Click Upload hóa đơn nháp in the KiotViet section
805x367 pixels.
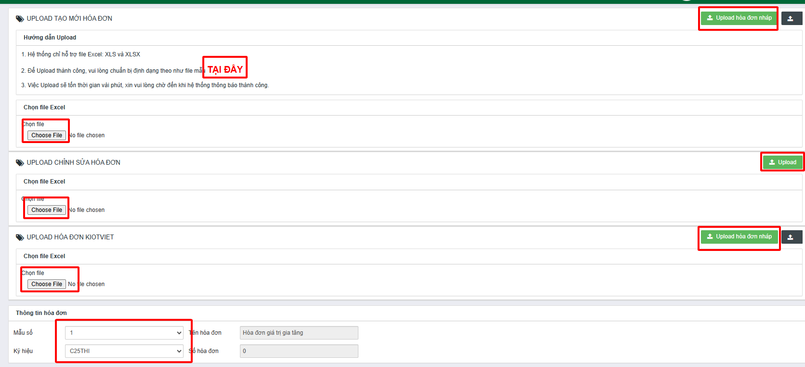point(739,237)
